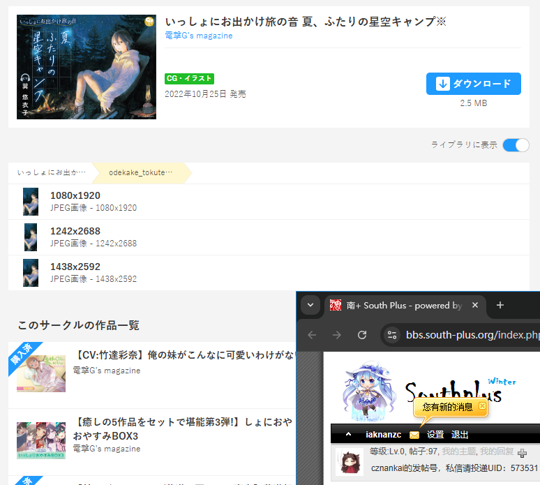This screenshot has height=485, width=540.
Task: Click the 1242x2688 image thumbnail
Action: coord(31,237)
